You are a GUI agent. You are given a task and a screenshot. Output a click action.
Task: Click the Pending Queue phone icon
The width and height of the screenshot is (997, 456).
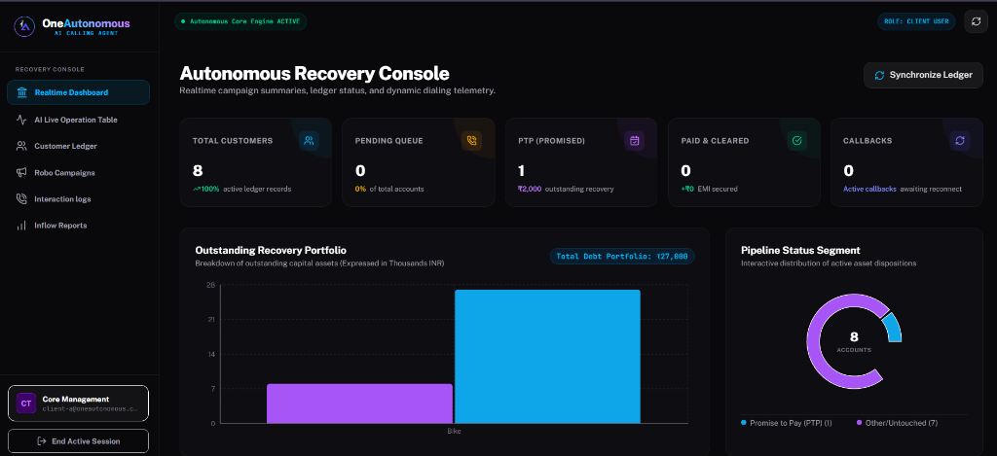[472, 140]
